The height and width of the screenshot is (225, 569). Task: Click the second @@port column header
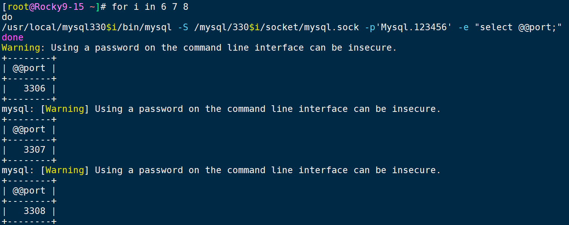[29, 129]
